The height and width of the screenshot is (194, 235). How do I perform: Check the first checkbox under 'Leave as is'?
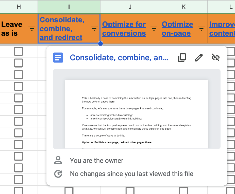click(19, 51)
